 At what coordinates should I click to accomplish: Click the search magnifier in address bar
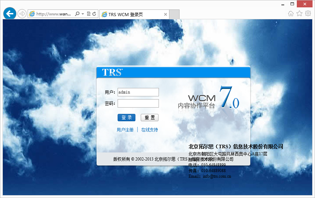point(77,14)
